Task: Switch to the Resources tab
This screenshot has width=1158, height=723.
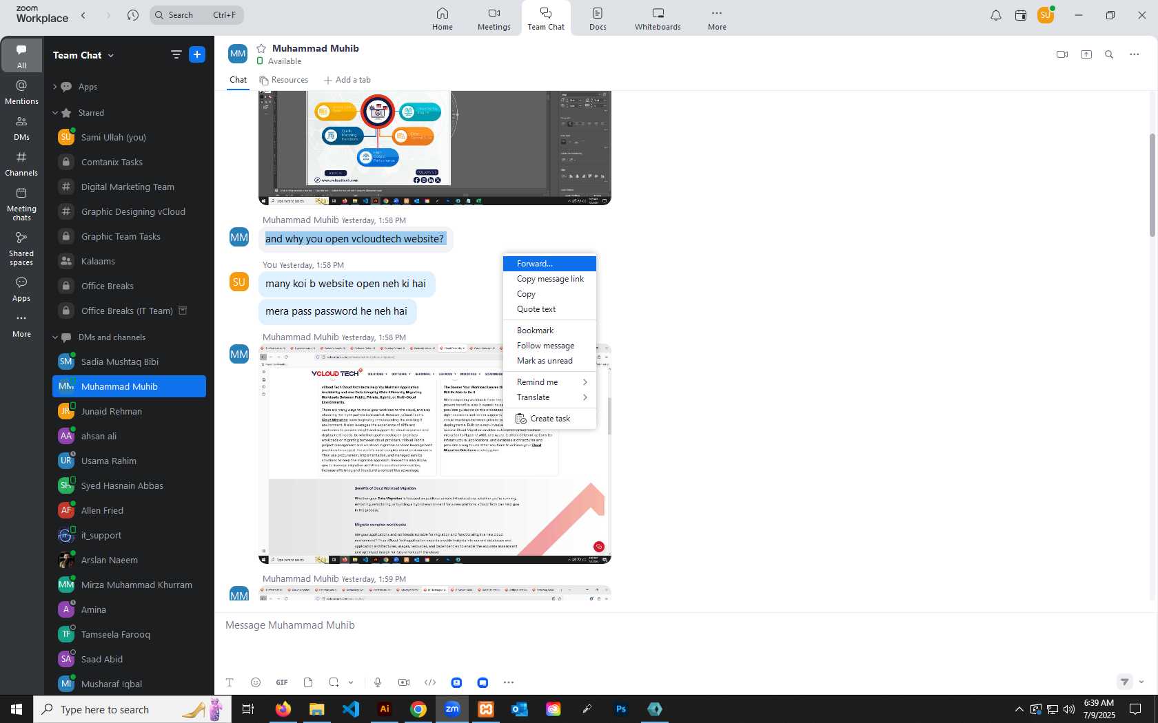Action: [283, 80]
